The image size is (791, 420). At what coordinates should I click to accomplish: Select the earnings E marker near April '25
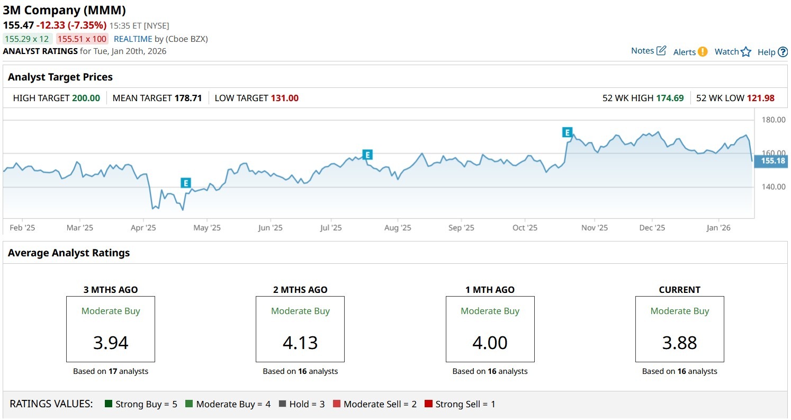[x=185, y=183]
